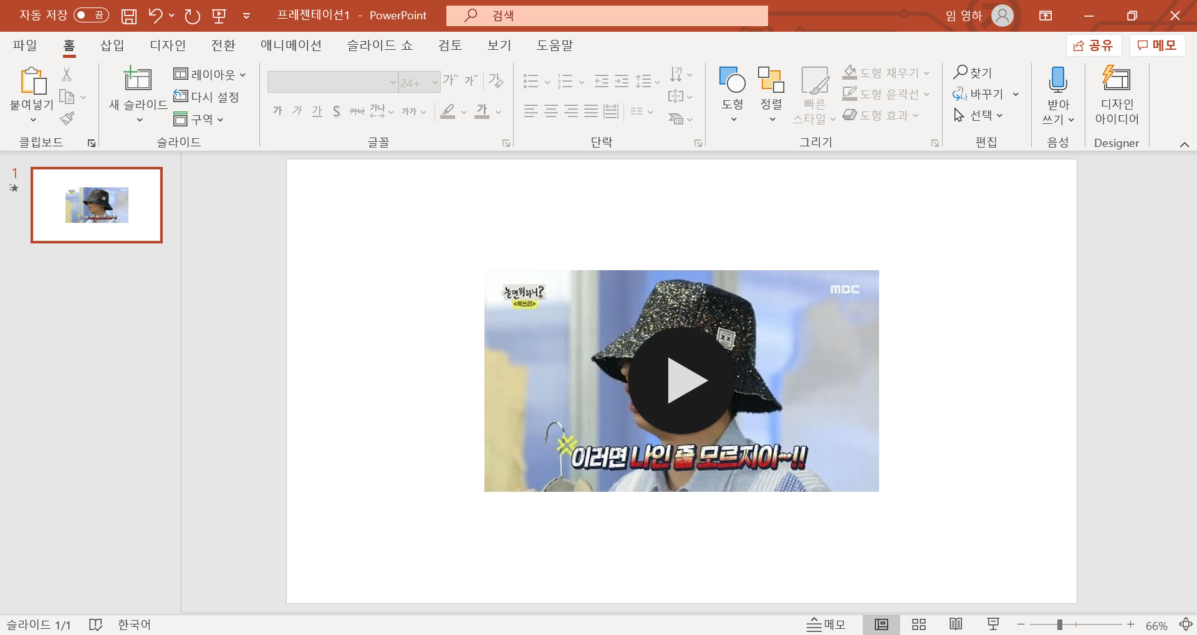
Task: Click Replace (바꾸기)
Action: (x=979, y=94)
